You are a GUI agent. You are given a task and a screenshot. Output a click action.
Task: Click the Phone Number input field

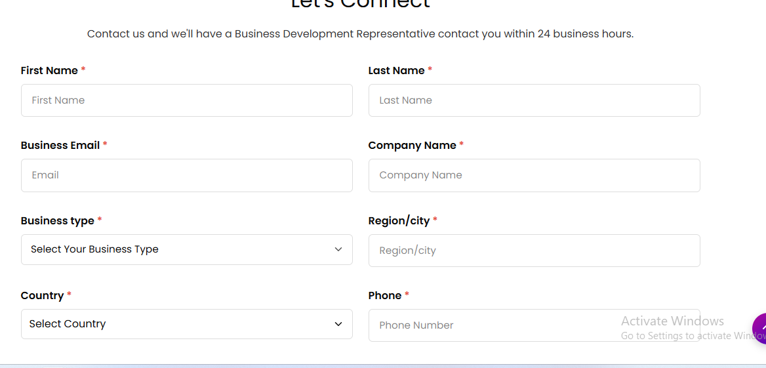(492, 325)
